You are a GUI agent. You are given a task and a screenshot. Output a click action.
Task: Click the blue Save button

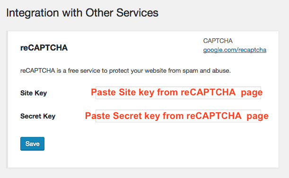point(32,144)
